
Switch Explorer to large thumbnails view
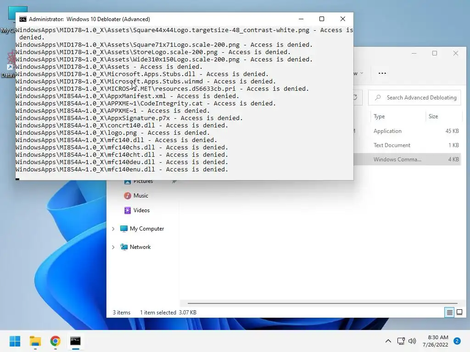click(x=459, y=313)
